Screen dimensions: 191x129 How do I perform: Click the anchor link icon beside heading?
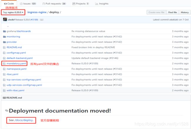6,110
